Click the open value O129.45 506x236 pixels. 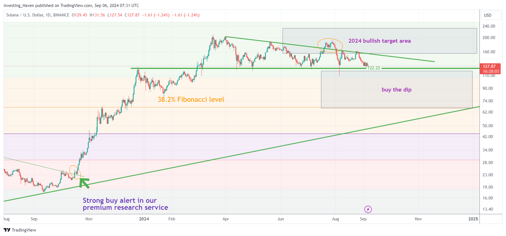(79, 15)
